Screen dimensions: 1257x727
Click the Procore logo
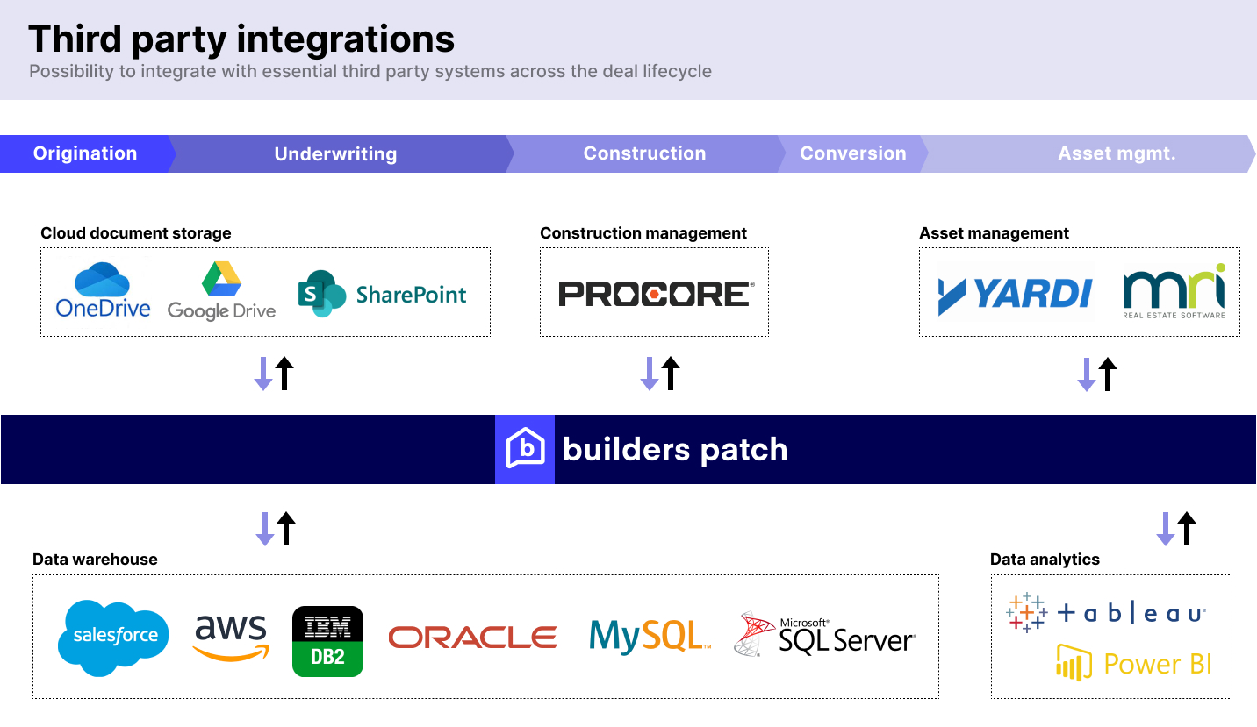tap(656, 294)
